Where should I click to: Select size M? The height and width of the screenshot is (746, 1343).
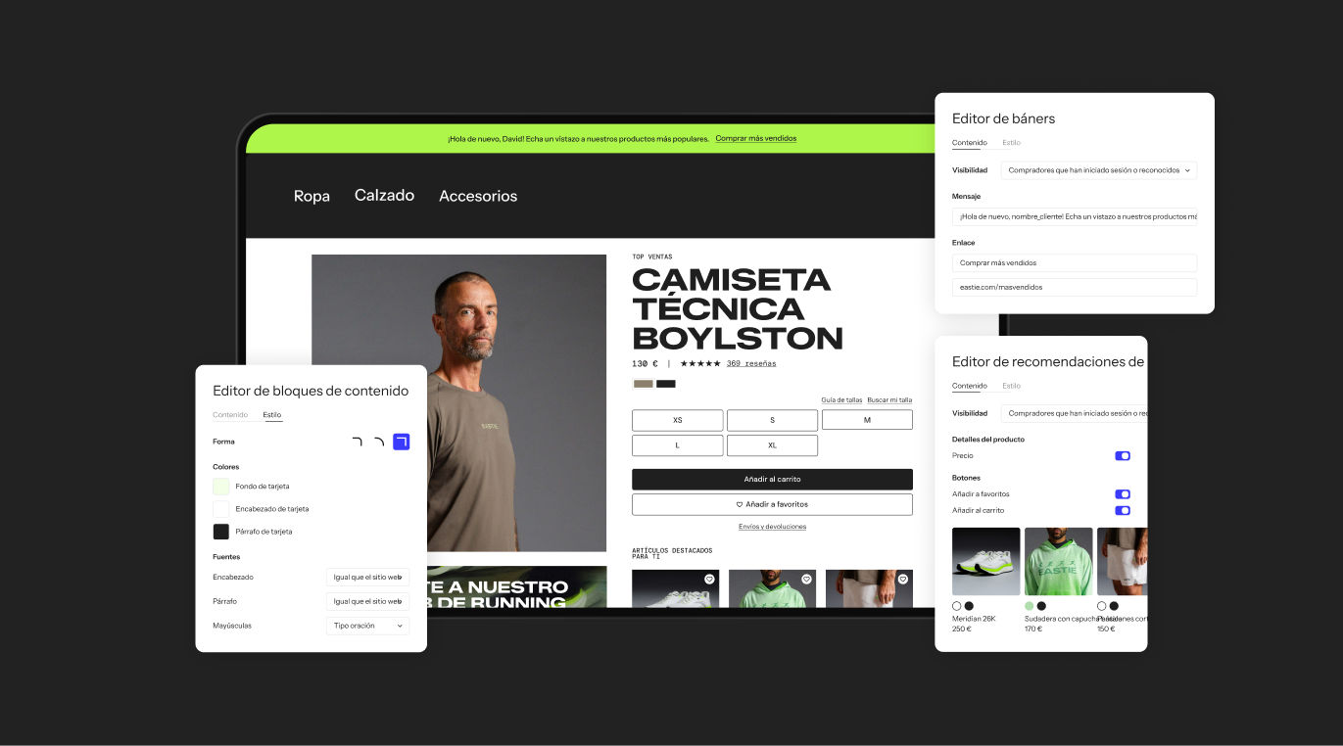[x=867, y=420]
